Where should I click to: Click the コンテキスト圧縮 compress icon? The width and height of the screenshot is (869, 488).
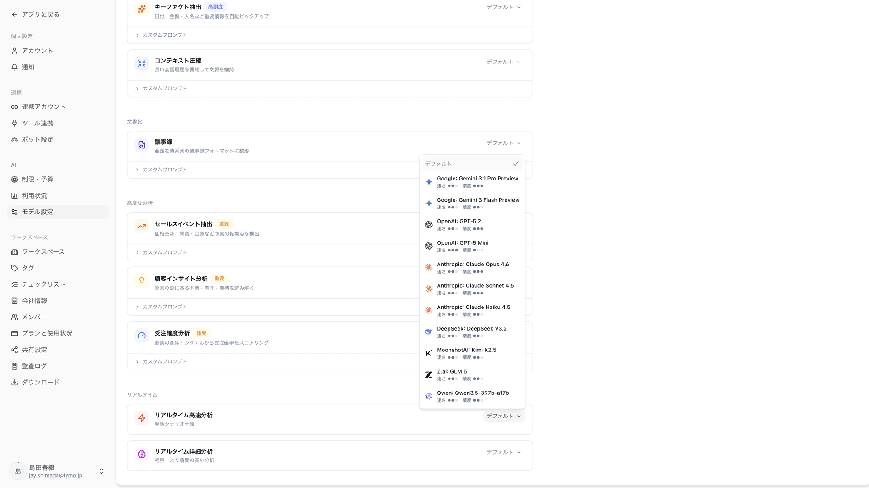142,64
